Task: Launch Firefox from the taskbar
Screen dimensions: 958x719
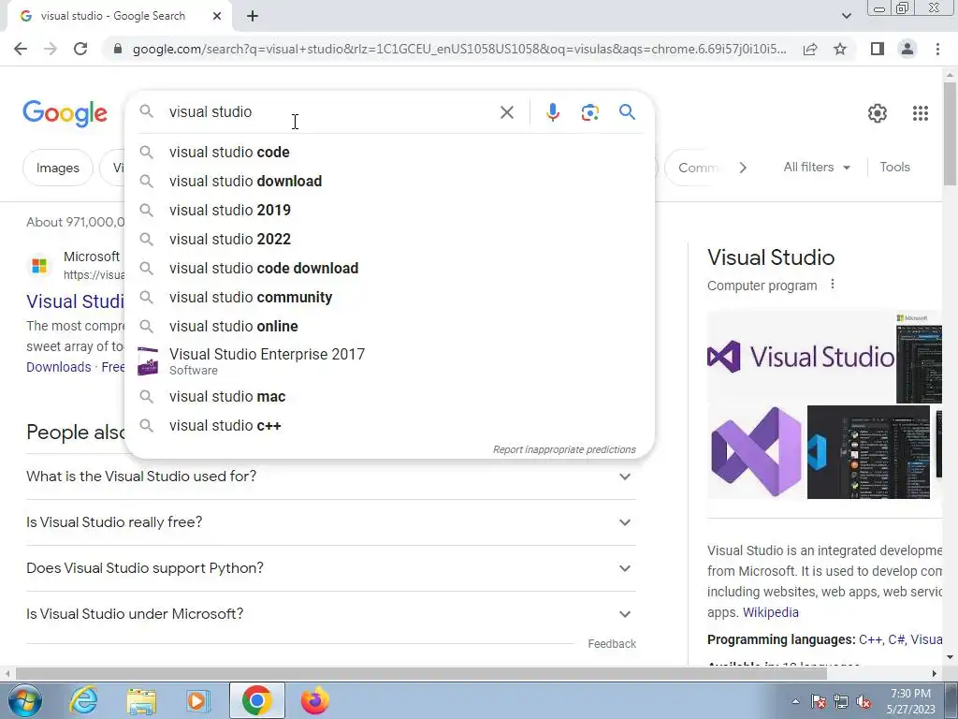Action: click(x=315, y=700)
